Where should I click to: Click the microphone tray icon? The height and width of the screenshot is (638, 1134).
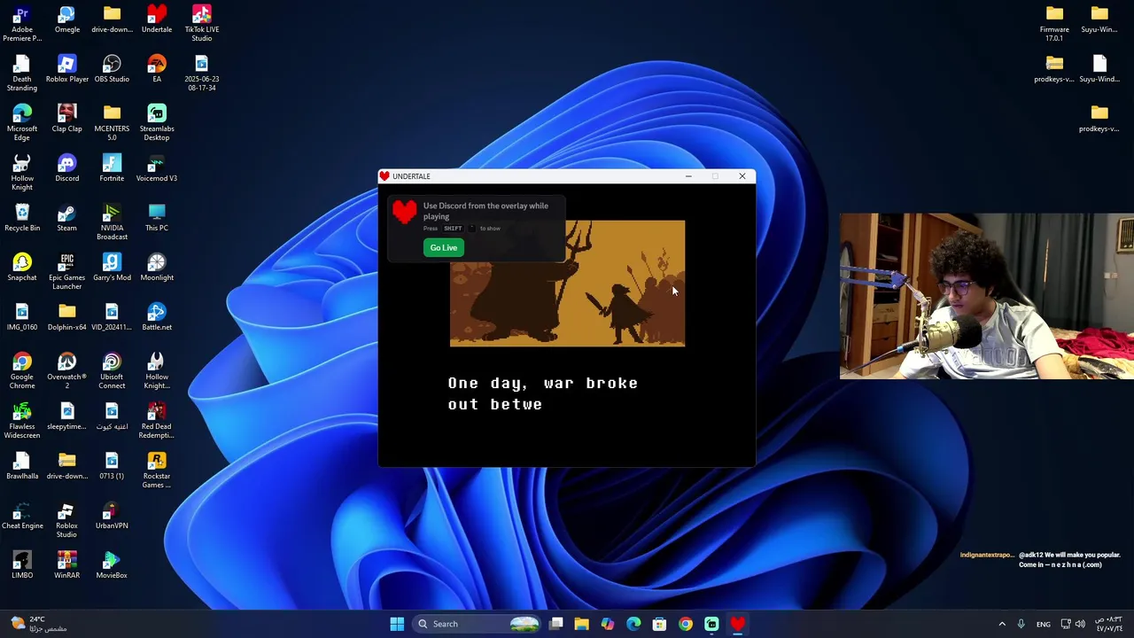point(1021,624)
